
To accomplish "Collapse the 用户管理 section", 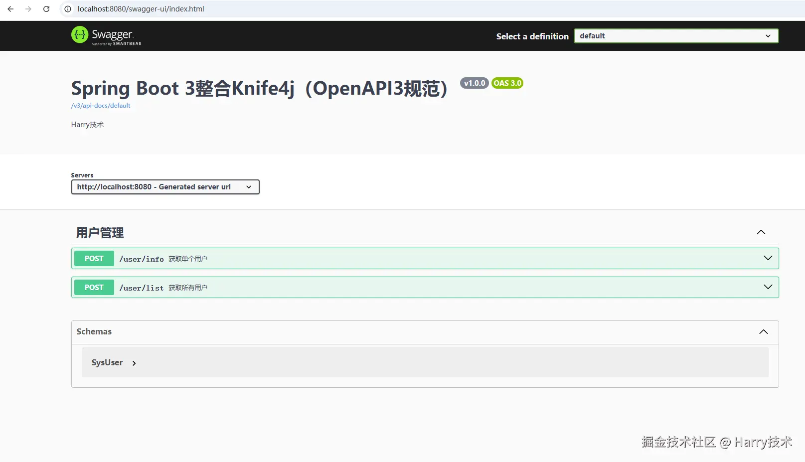I will click(x=761, y=232).
